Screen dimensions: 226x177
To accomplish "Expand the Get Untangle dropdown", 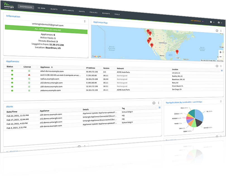I will [197, 21].
